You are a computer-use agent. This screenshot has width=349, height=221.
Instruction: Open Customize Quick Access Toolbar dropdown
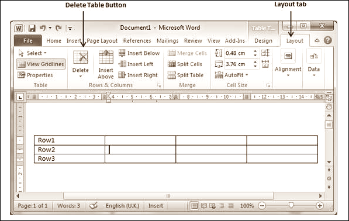(x=70, y=28)
